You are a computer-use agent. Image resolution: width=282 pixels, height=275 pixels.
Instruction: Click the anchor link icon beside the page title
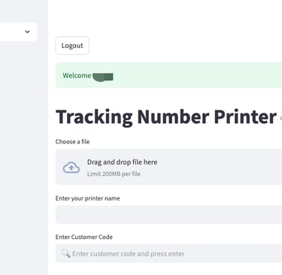click(x=280, y=119)
